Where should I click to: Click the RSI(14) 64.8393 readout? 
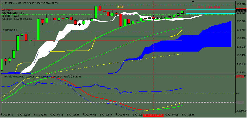click(72, 77)
